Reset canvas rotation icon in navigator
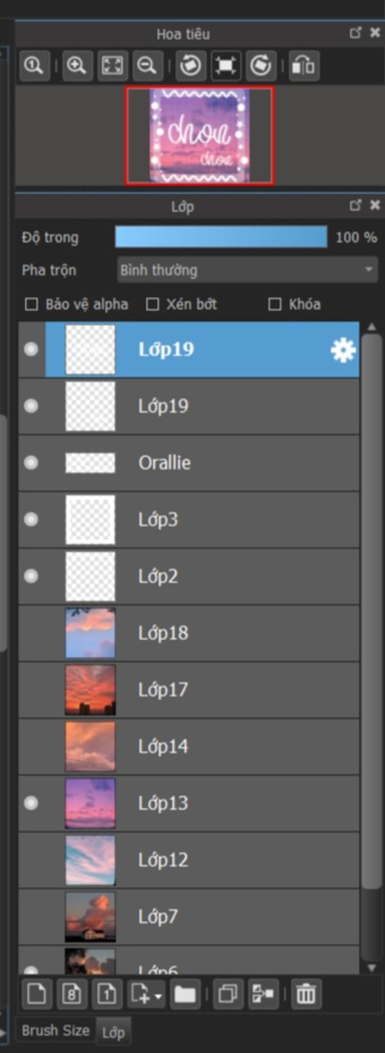Image resolution: width=385 pixels, height=1053 pixels. [226, 66]
